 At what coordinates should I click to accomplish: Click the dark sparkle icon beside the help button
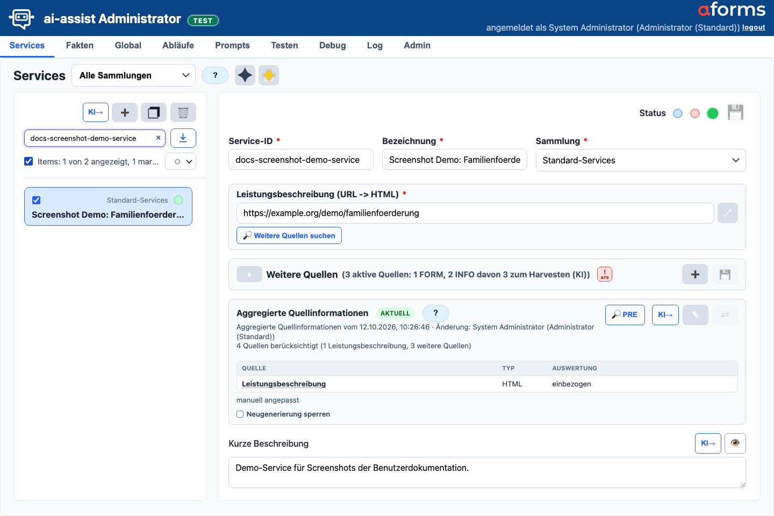[x=245, y=75]
